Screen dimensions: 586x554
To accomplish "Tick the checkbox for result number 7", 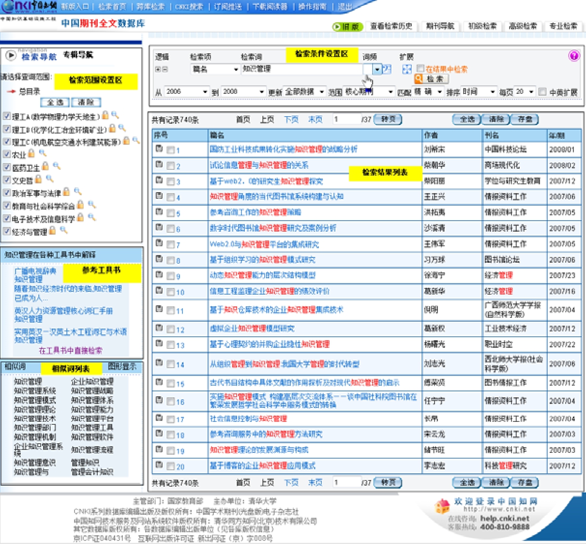I will point(170,245).
